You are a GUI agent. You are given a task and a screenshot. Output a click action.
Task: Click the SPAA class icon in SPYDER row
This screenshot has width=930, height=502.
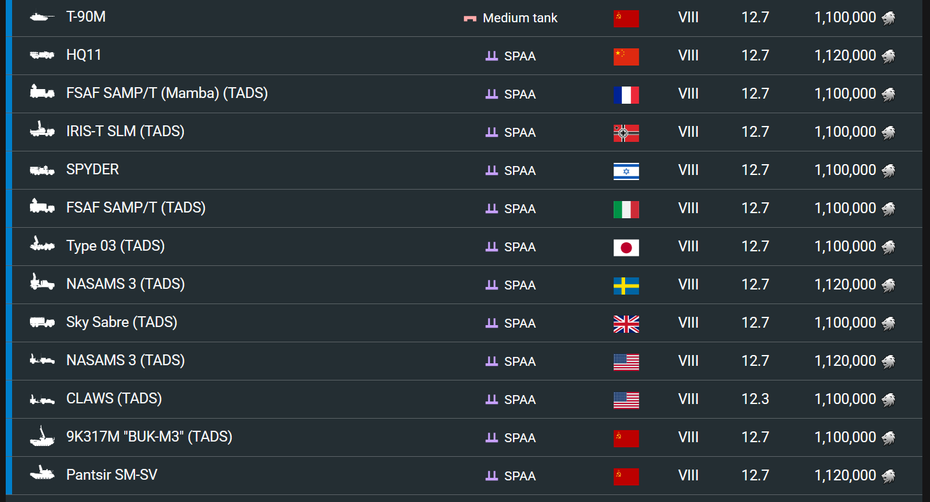(491, 171)
